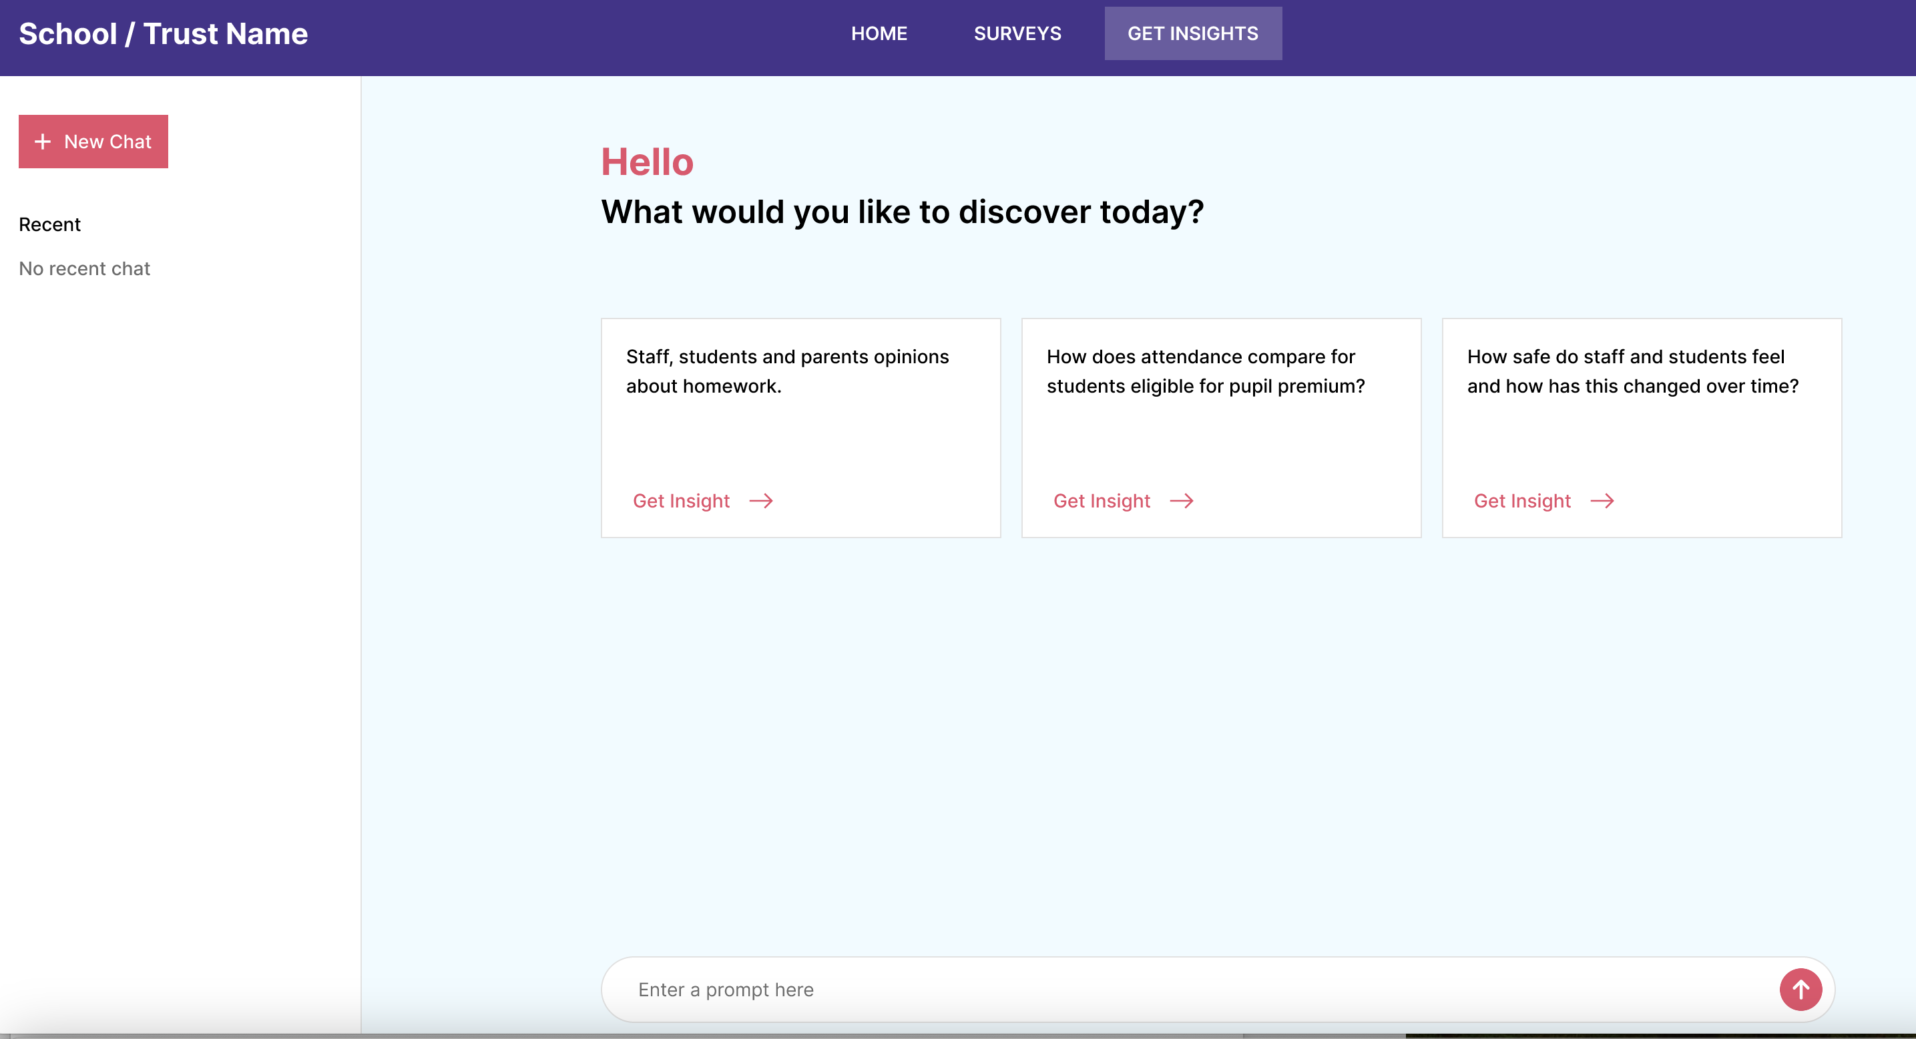This screenshot has height=1039, width=1916.
Task: Click arrow icon on safety insight card
Action: click(x=1602, y=501)
